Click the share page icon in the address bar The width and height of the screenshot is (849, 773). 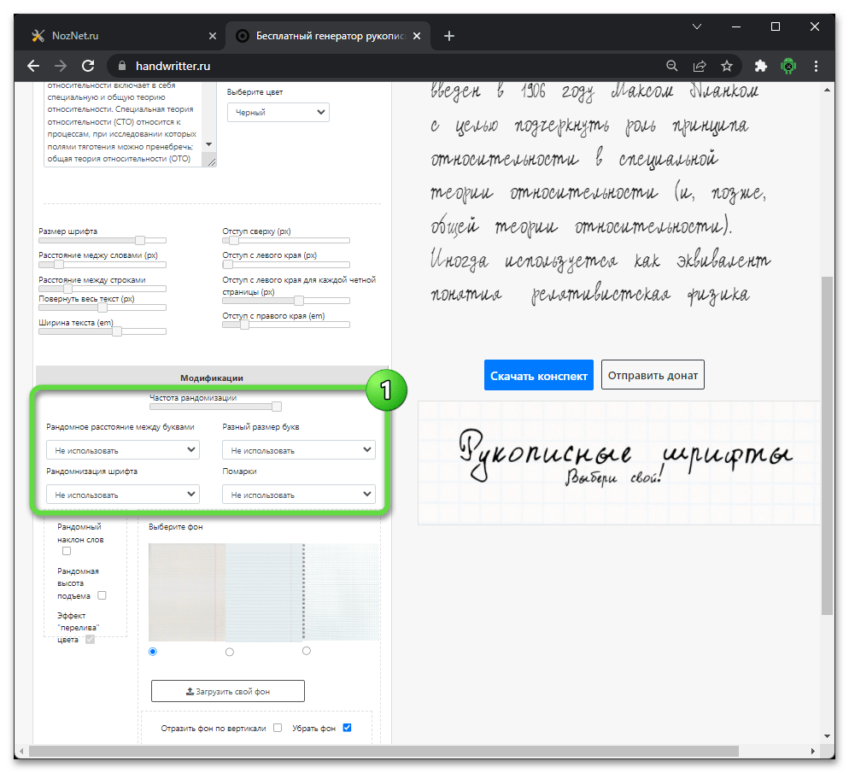tap(700, 66)
